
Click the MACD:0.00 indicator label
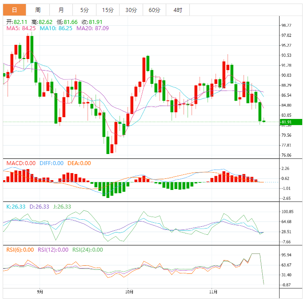[21, 163]
